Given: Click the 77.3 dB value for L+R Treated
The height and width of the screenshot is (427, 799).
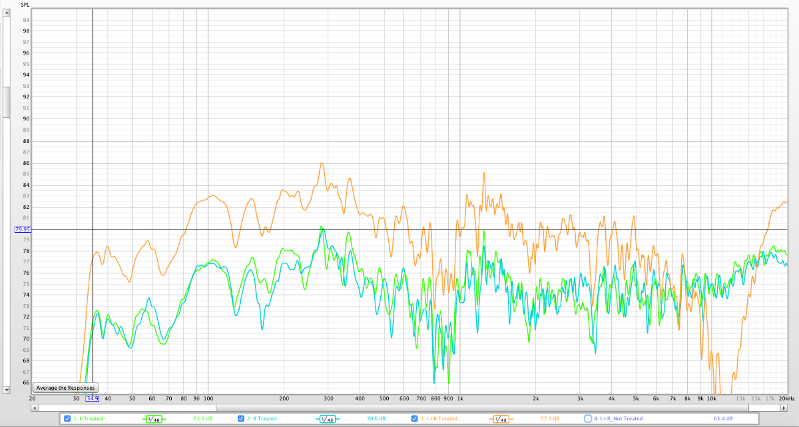Looking at the screenshot, I should pos(549,418).
